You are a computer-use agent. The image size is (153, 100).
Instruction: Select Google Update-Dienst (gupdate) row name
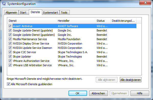pyautogui.click(x=33, y=30)
